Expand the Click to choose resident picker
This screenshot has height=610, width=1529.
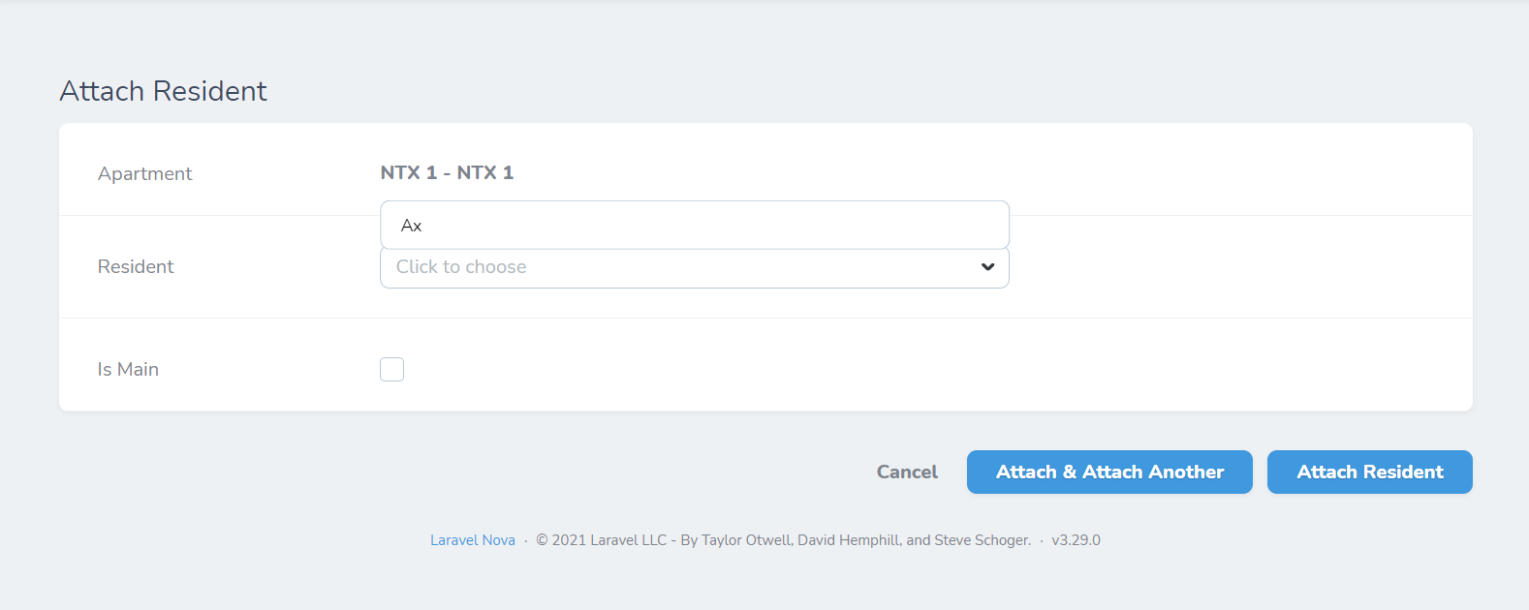click(694, 267)
